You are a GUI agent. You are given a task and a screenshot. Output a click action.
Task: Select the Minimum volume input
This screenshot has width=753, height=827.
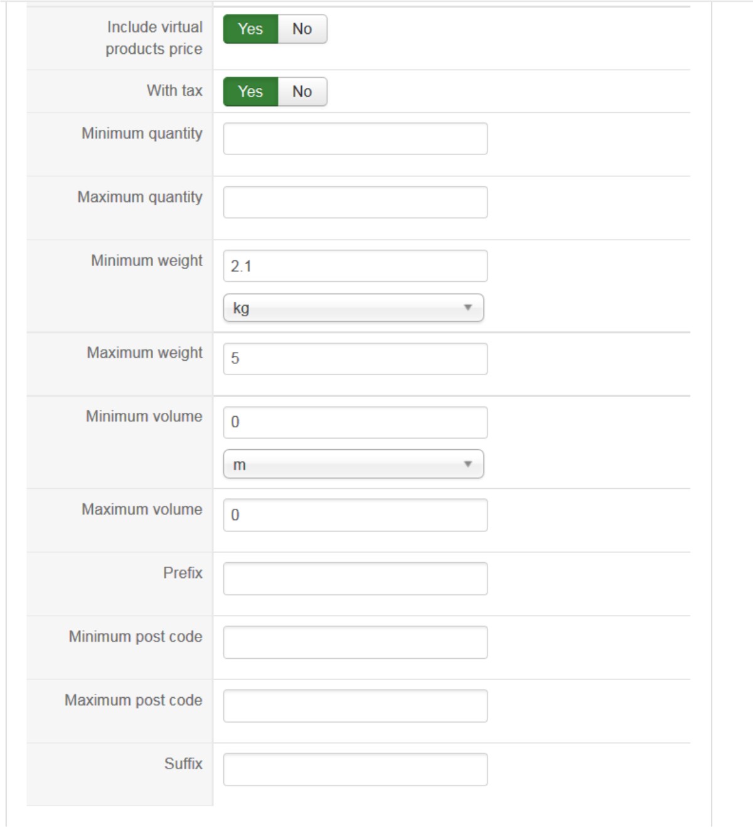click(x=355, y=422)
